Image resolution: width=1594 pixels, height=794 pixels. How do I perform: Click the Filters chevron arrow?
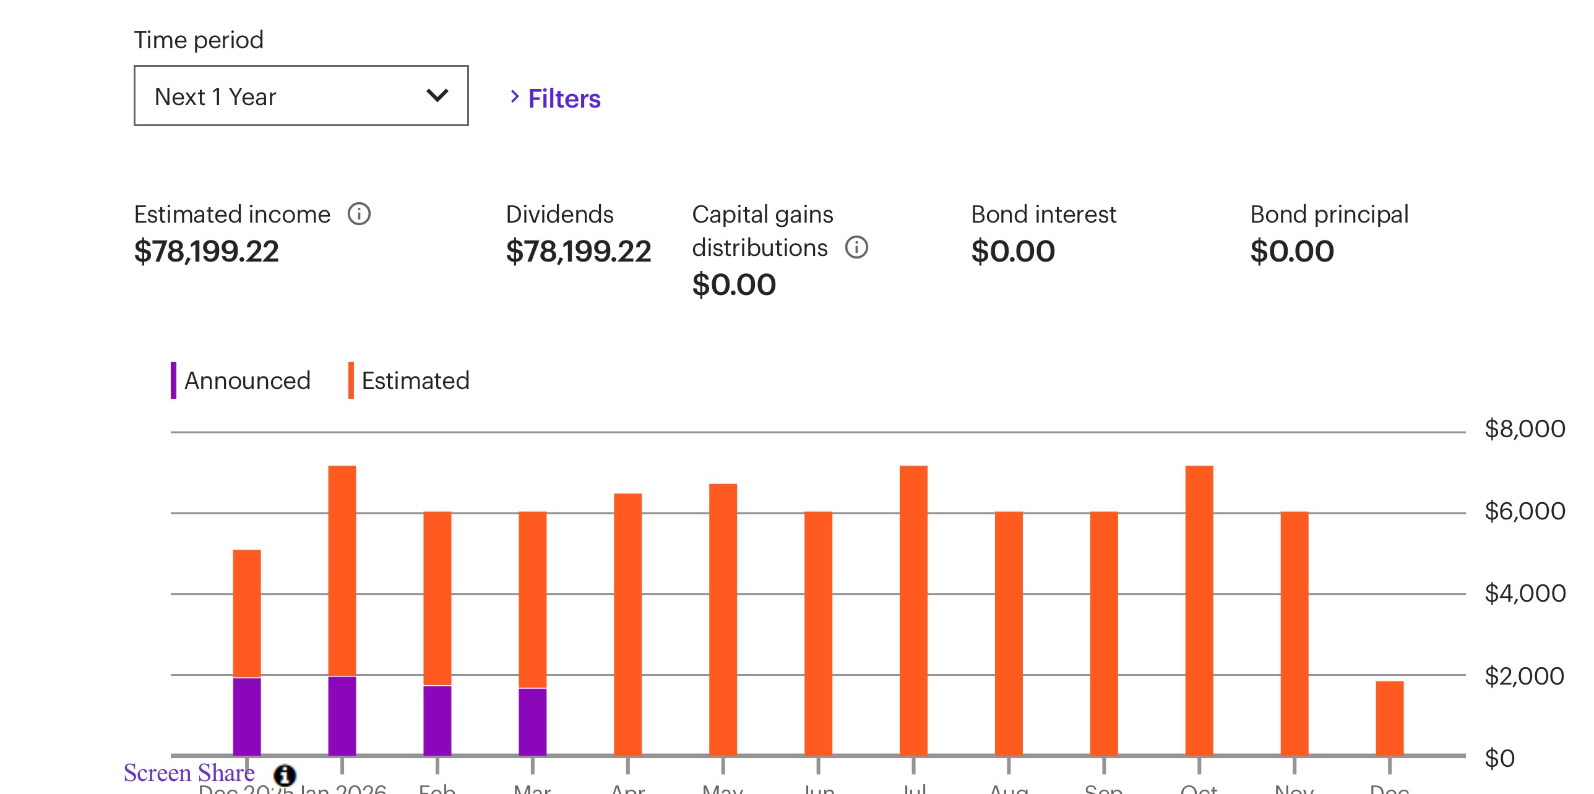(514, 96)
